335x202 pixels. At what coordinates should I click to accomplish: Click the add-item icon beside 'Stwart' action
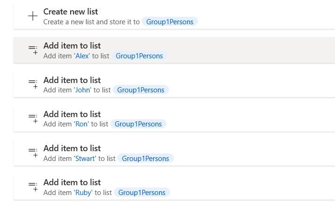33,153
